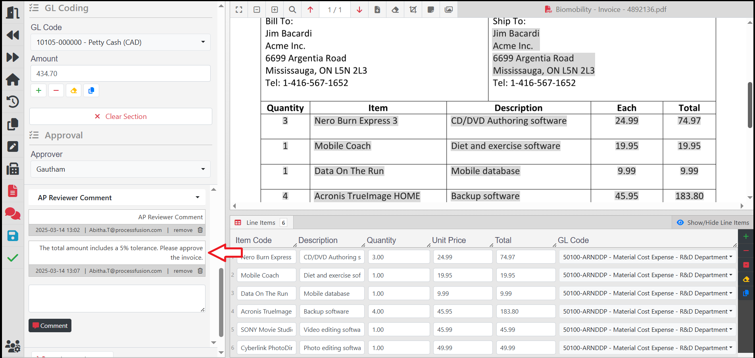Open users group icon in sidebar

[13, 346]
